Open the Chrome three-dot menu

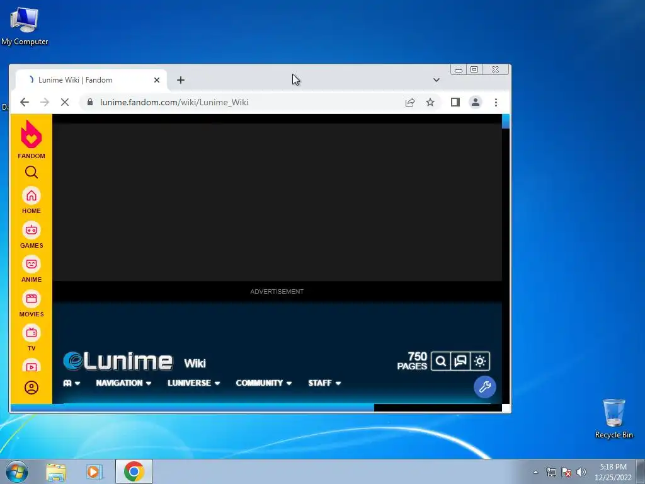click(x=496, y=102)
